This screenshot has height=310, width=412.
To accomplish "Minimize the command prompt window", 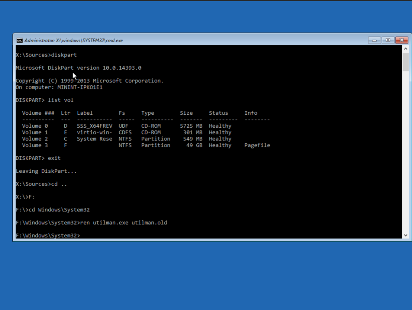I will point(374,40).
